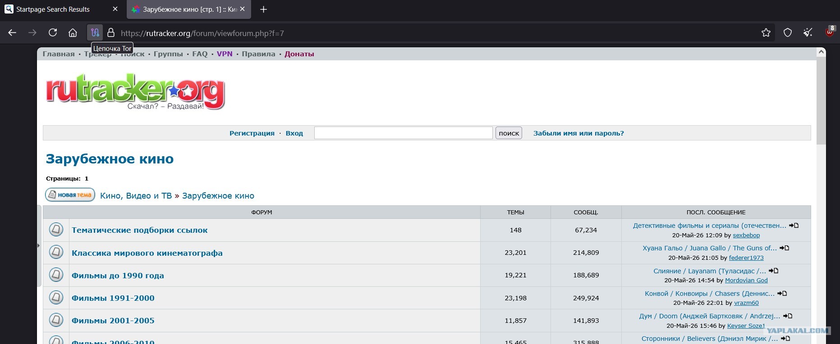Open last post Хуана Гальо / Juana Gallo
Viewport: 840px width, 344px height.
pos(710,248)
